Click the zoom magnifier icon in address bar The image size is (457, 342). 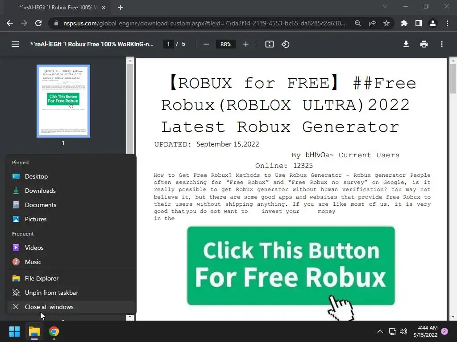(x=357, y=23)
